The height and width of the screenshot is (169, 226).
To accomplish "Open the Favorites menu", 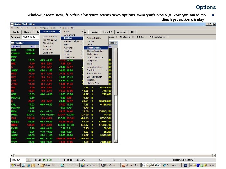I will click(x=64, y=28).
